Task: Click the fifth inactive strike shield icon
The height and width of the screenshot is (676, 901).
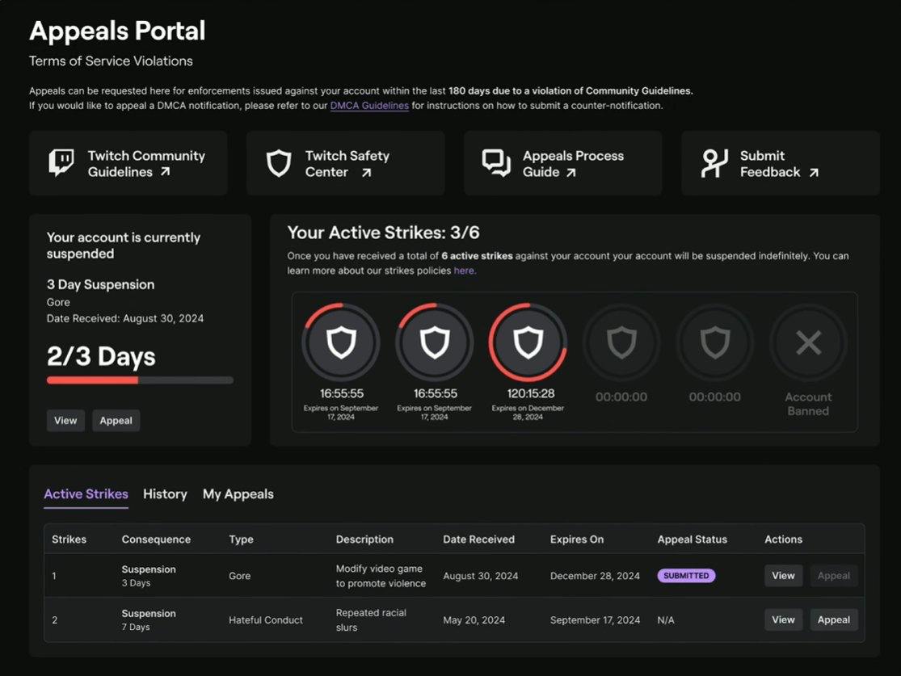Action: 714,342
